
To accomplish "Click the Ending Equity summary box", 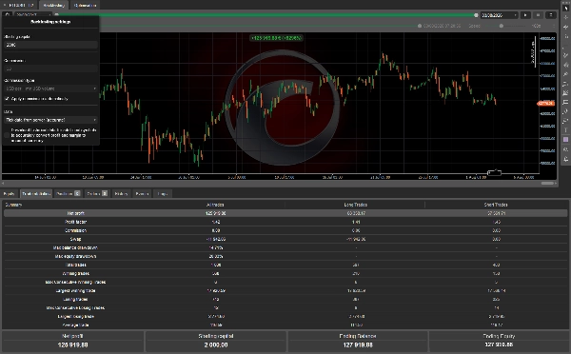I will 499,342.
